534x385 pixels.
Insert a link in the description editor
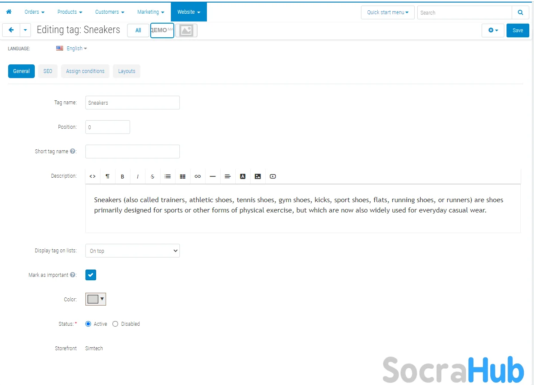197,176
